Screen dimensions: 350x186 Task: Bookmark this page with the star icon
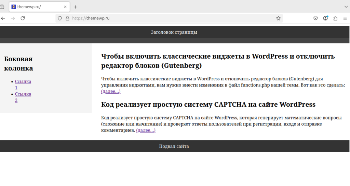278,18
